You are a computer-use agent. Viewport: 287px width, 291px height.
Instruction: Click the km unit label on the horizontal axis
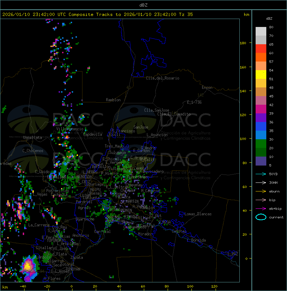(x=5, y=287)
